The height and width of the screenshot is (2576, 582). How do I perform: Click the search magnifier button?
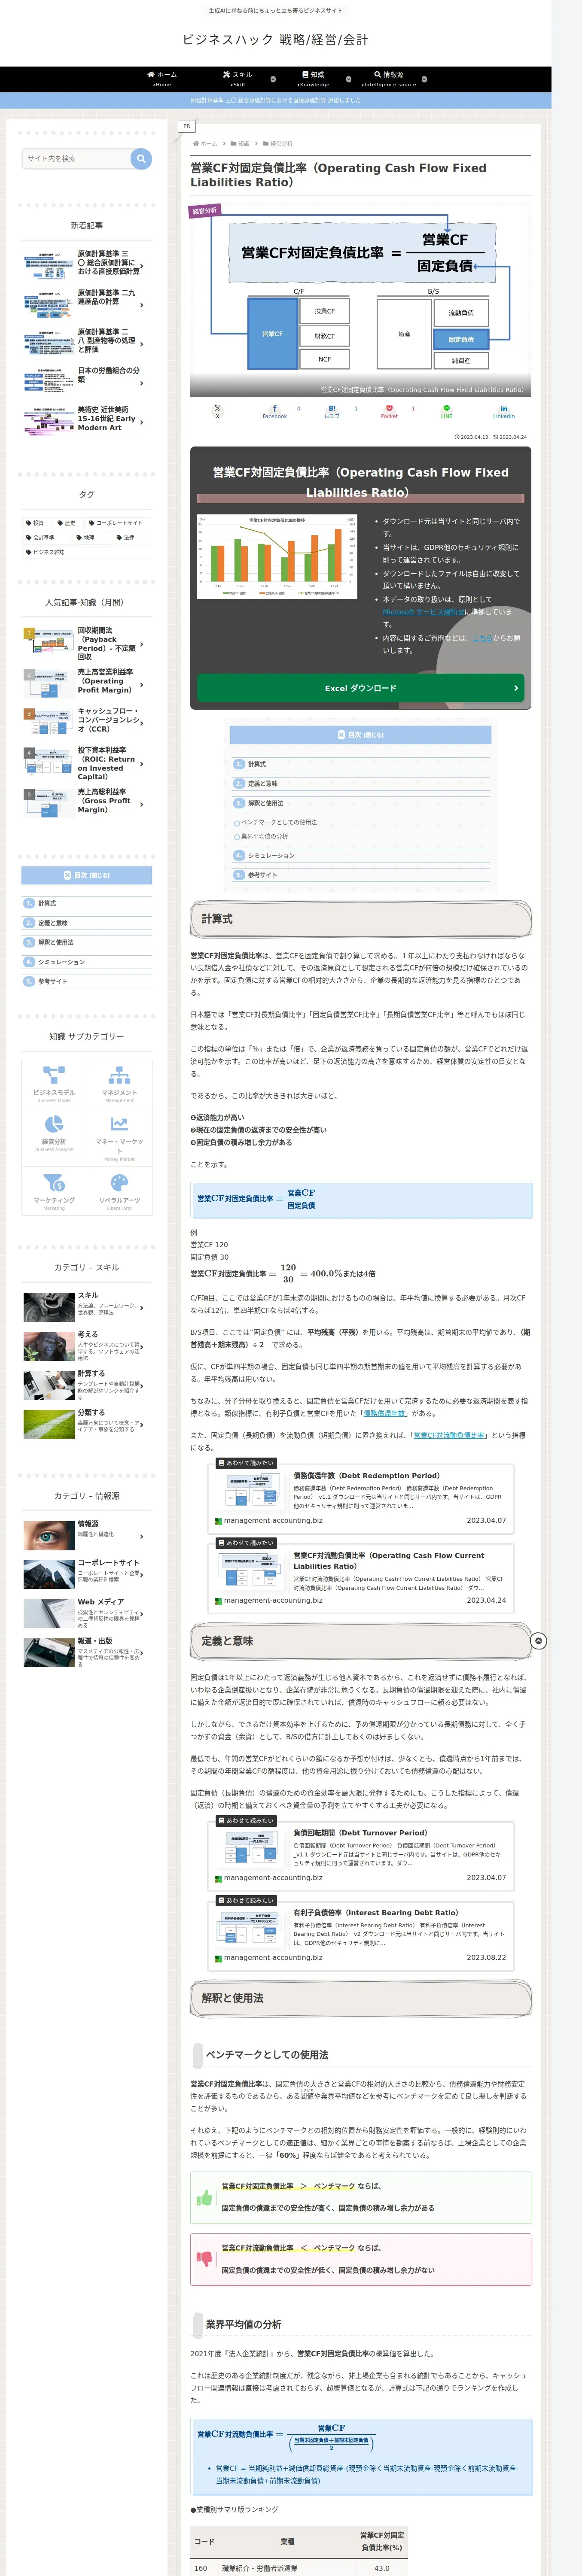click(141, 158)
